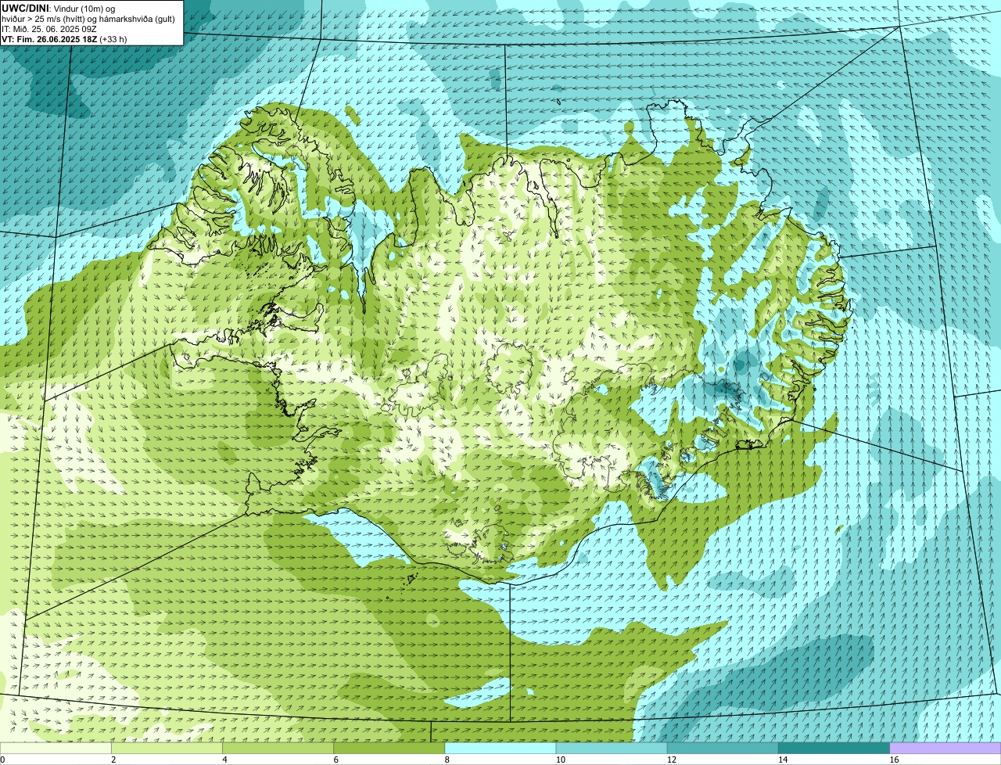
Task: Click the "IT: Mið. 25. 06. 2025 09Z" line
Action: [x=49, y=29]
